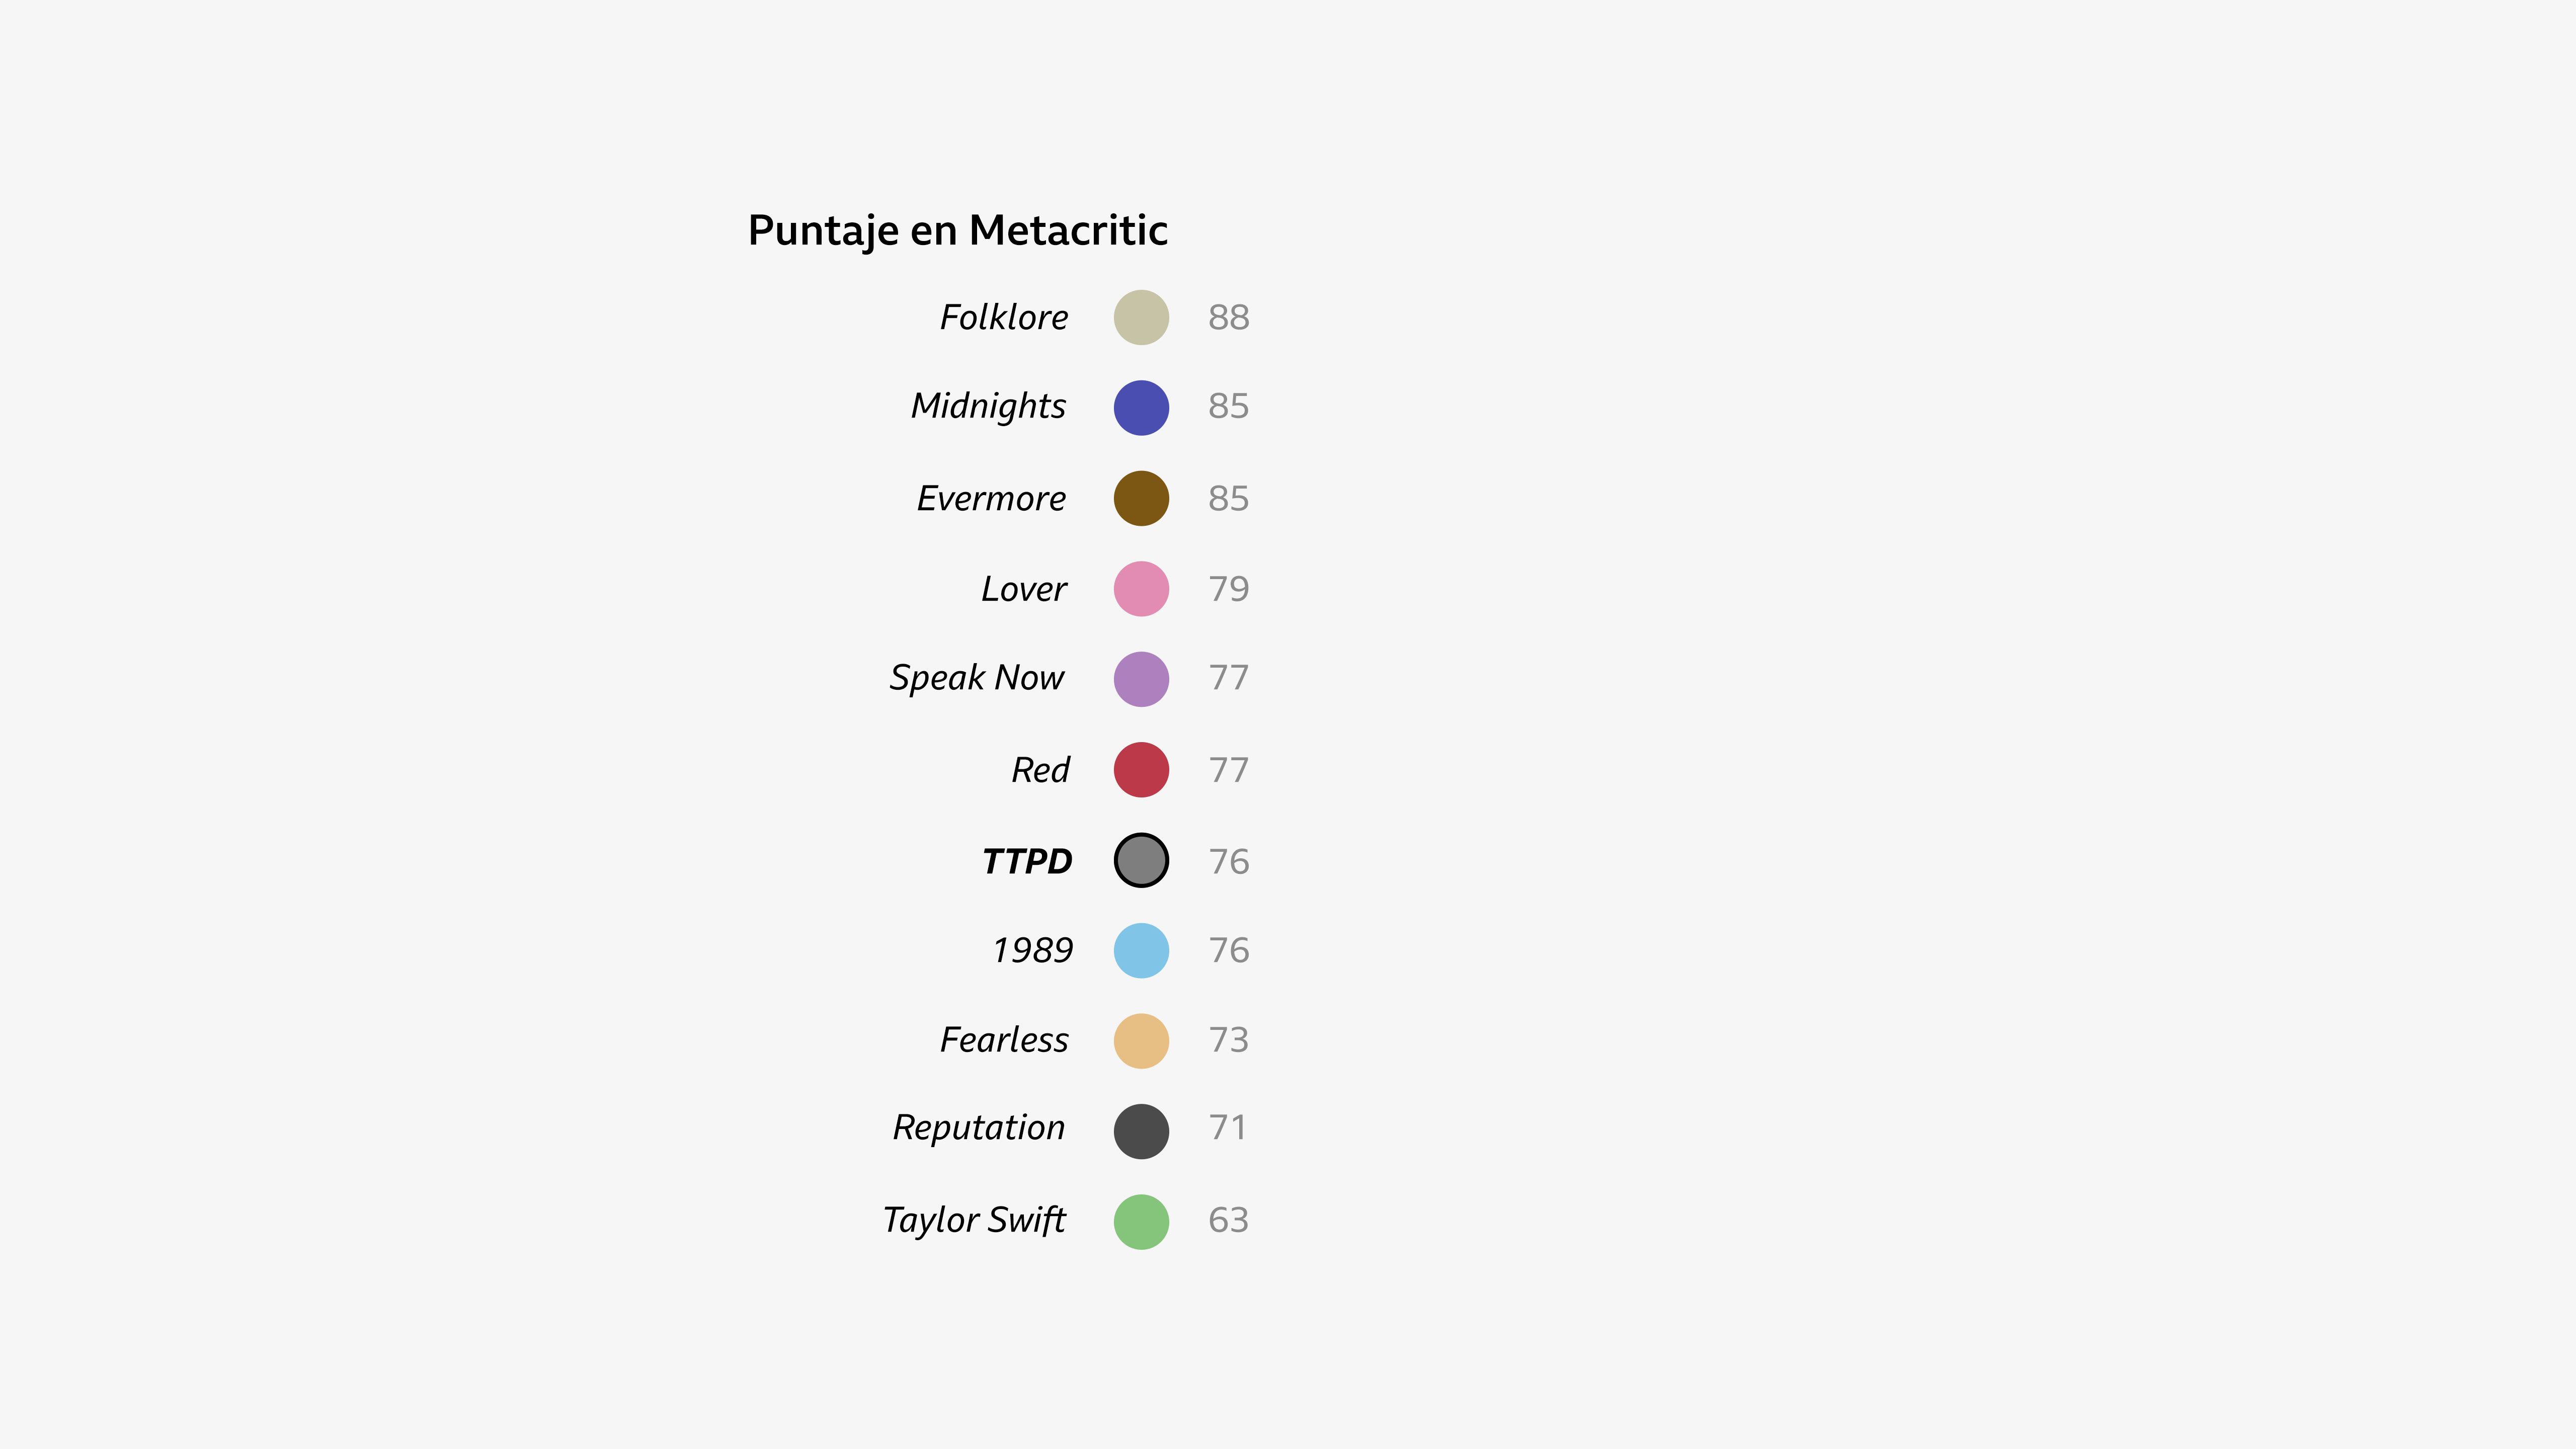
Task: Click the Puntaje en Metacritic title
Action: (x=957, y=231)
